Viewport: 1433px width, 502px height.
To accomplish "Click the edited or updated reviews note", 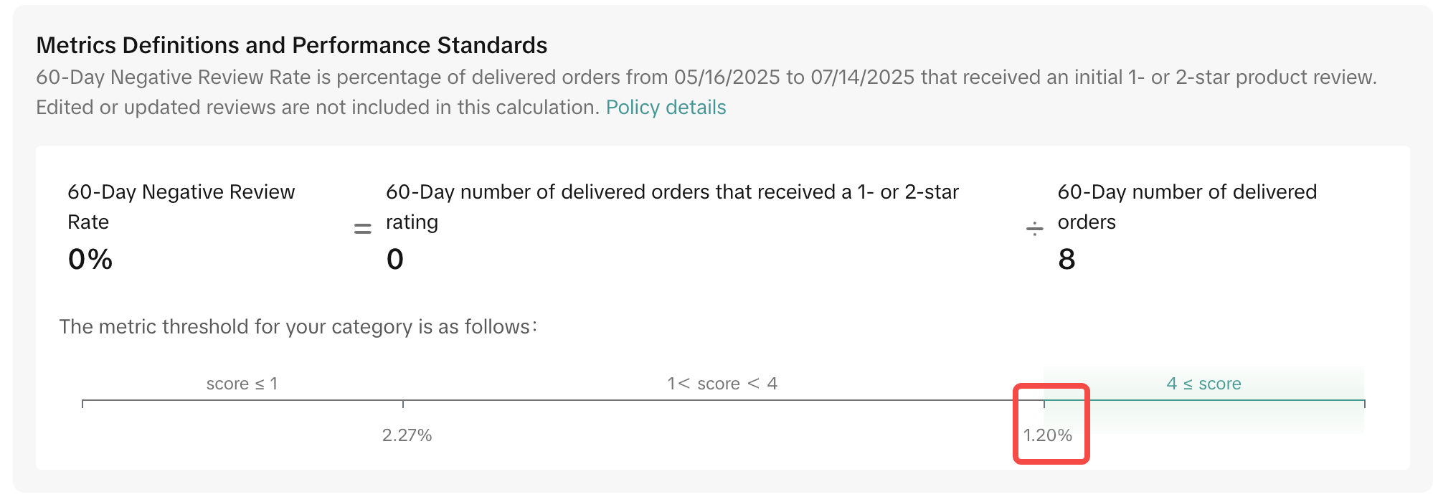I will pyautogui.click(x=318, y=108).
